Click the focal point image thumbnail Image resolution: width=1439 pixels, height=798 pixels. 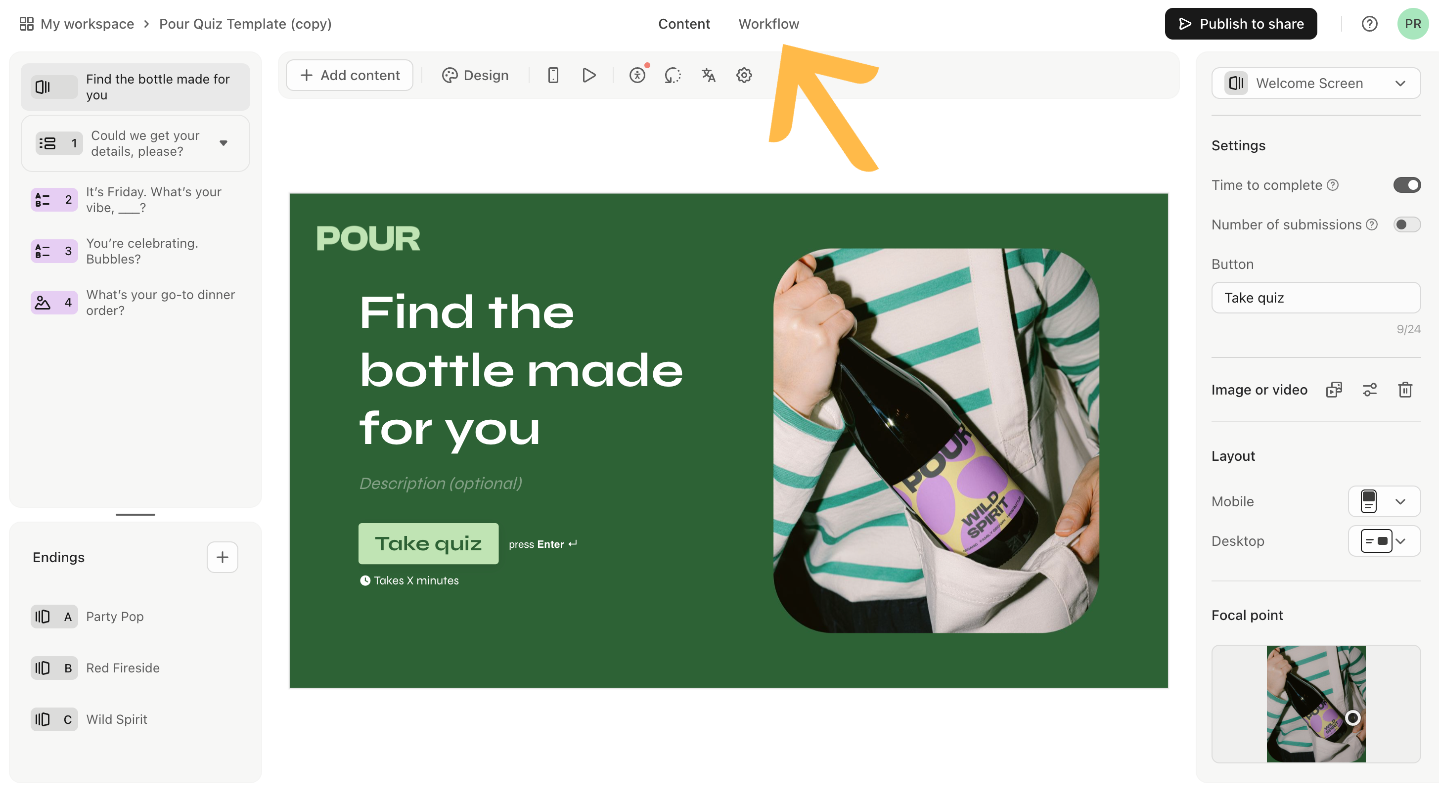click(x=1315, y=704)
